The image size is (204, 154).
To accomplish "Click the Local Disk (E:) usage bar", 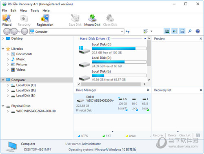I will [119, 76].
